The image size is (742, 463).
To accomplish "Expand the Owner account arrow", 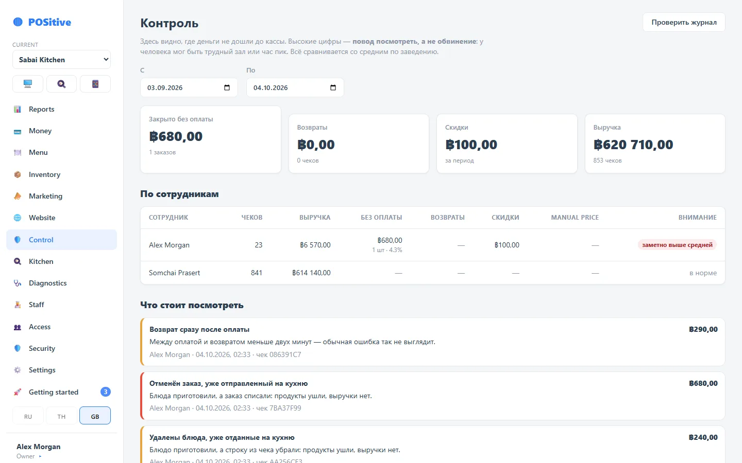I will 40,456.
